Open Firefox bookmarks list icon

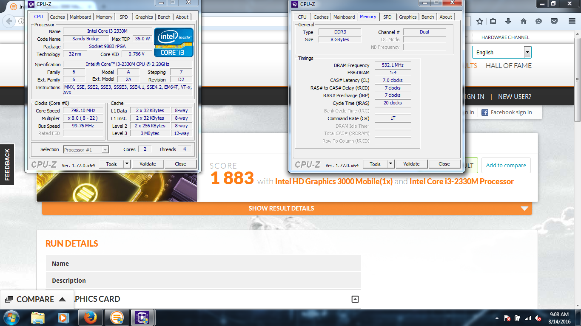tap(493, 21)
